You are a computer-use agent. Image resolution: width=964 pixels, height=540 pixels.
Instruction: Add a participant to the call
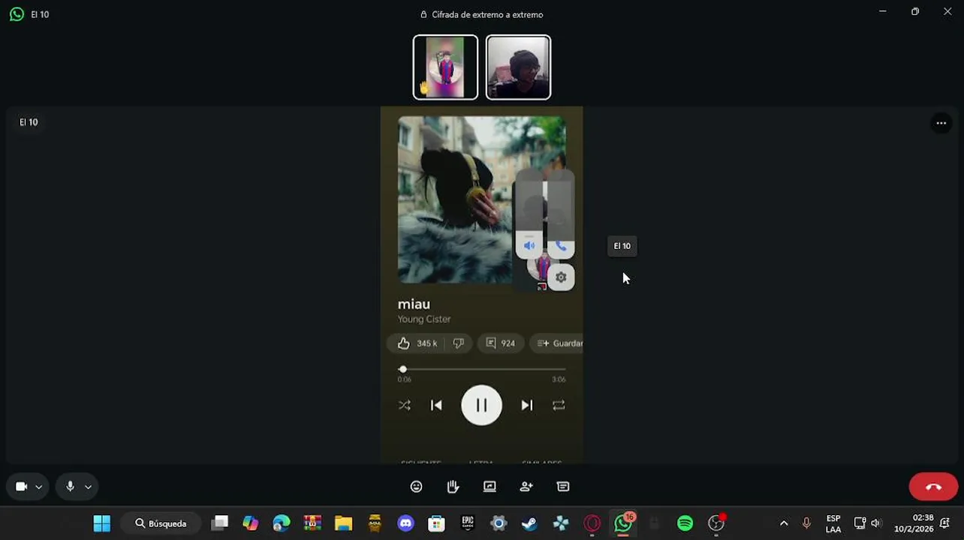click(526, 487)
